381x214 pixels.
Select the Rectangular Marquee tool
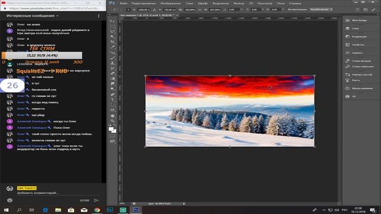click(x=113, y=26)
